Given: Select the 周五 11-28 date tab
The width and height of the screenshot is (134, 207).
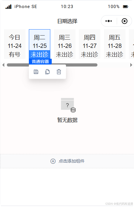Looking at the screenshot, I should click(x=115, y=44).
